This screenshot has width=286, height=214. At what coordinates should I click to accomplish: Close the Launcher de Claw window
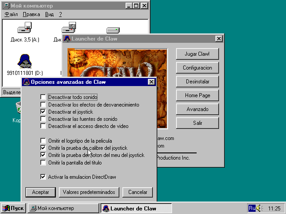[219, 39]
